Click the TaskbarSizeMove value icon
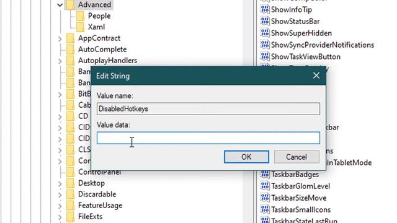 point(265,198)
